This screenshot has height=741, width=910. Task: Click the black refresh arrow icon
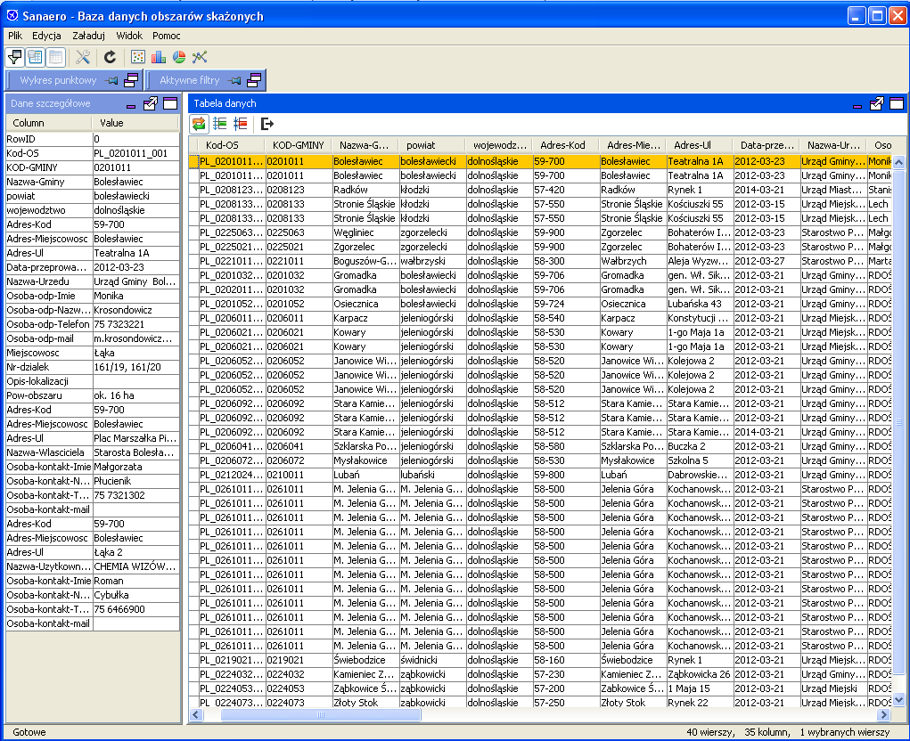pos(110,57)
